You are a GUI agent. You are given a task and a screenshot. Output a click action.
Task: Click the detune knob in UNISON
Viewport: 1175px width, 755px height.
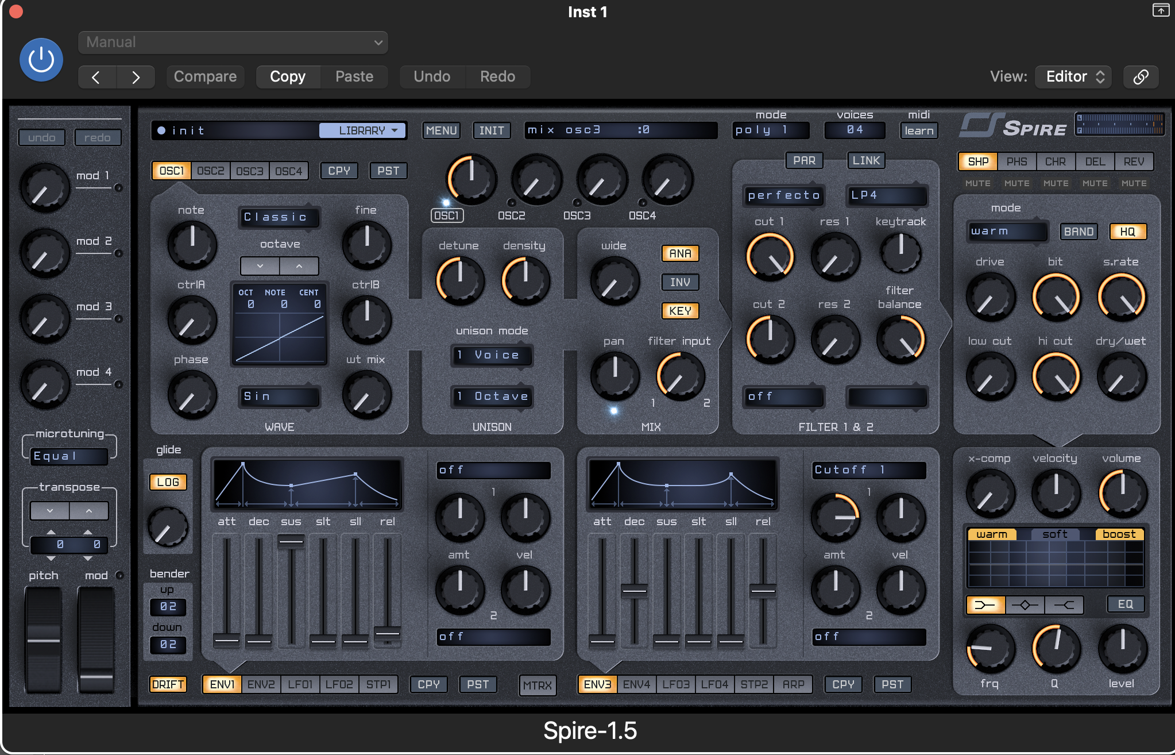pyautogui.click(x=460, y=280)
